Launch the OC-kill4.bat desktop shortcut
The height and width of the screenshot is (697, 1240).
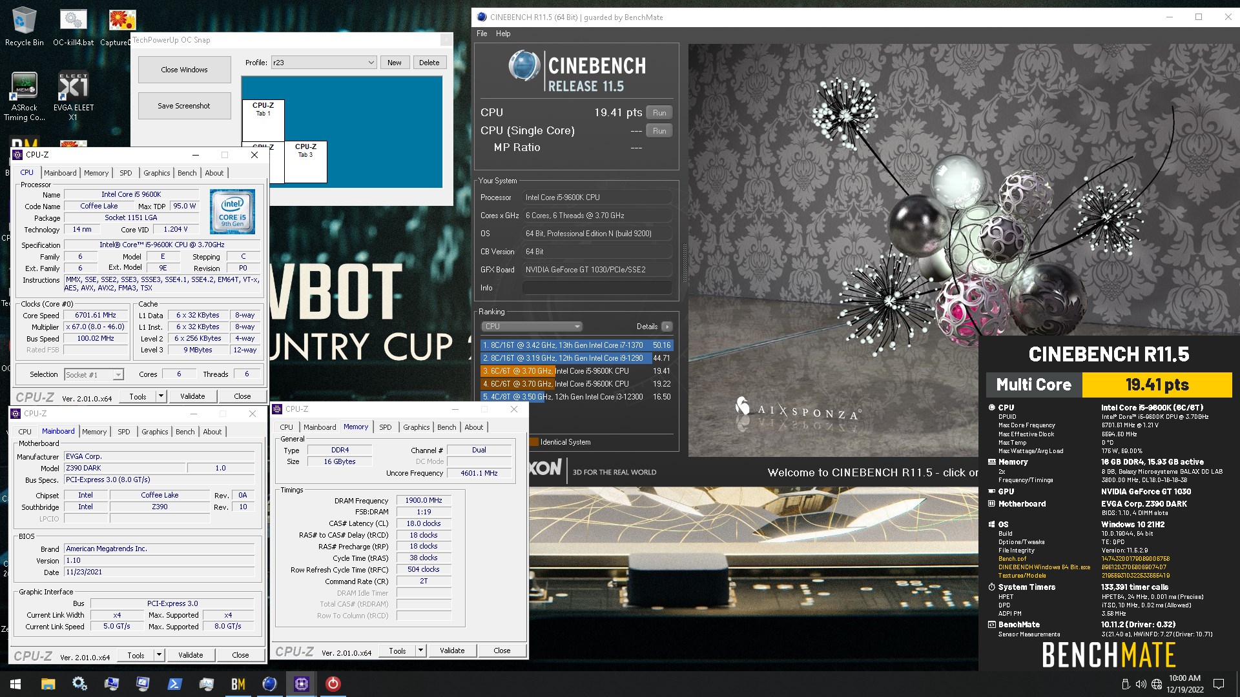[x=73, y=26]
